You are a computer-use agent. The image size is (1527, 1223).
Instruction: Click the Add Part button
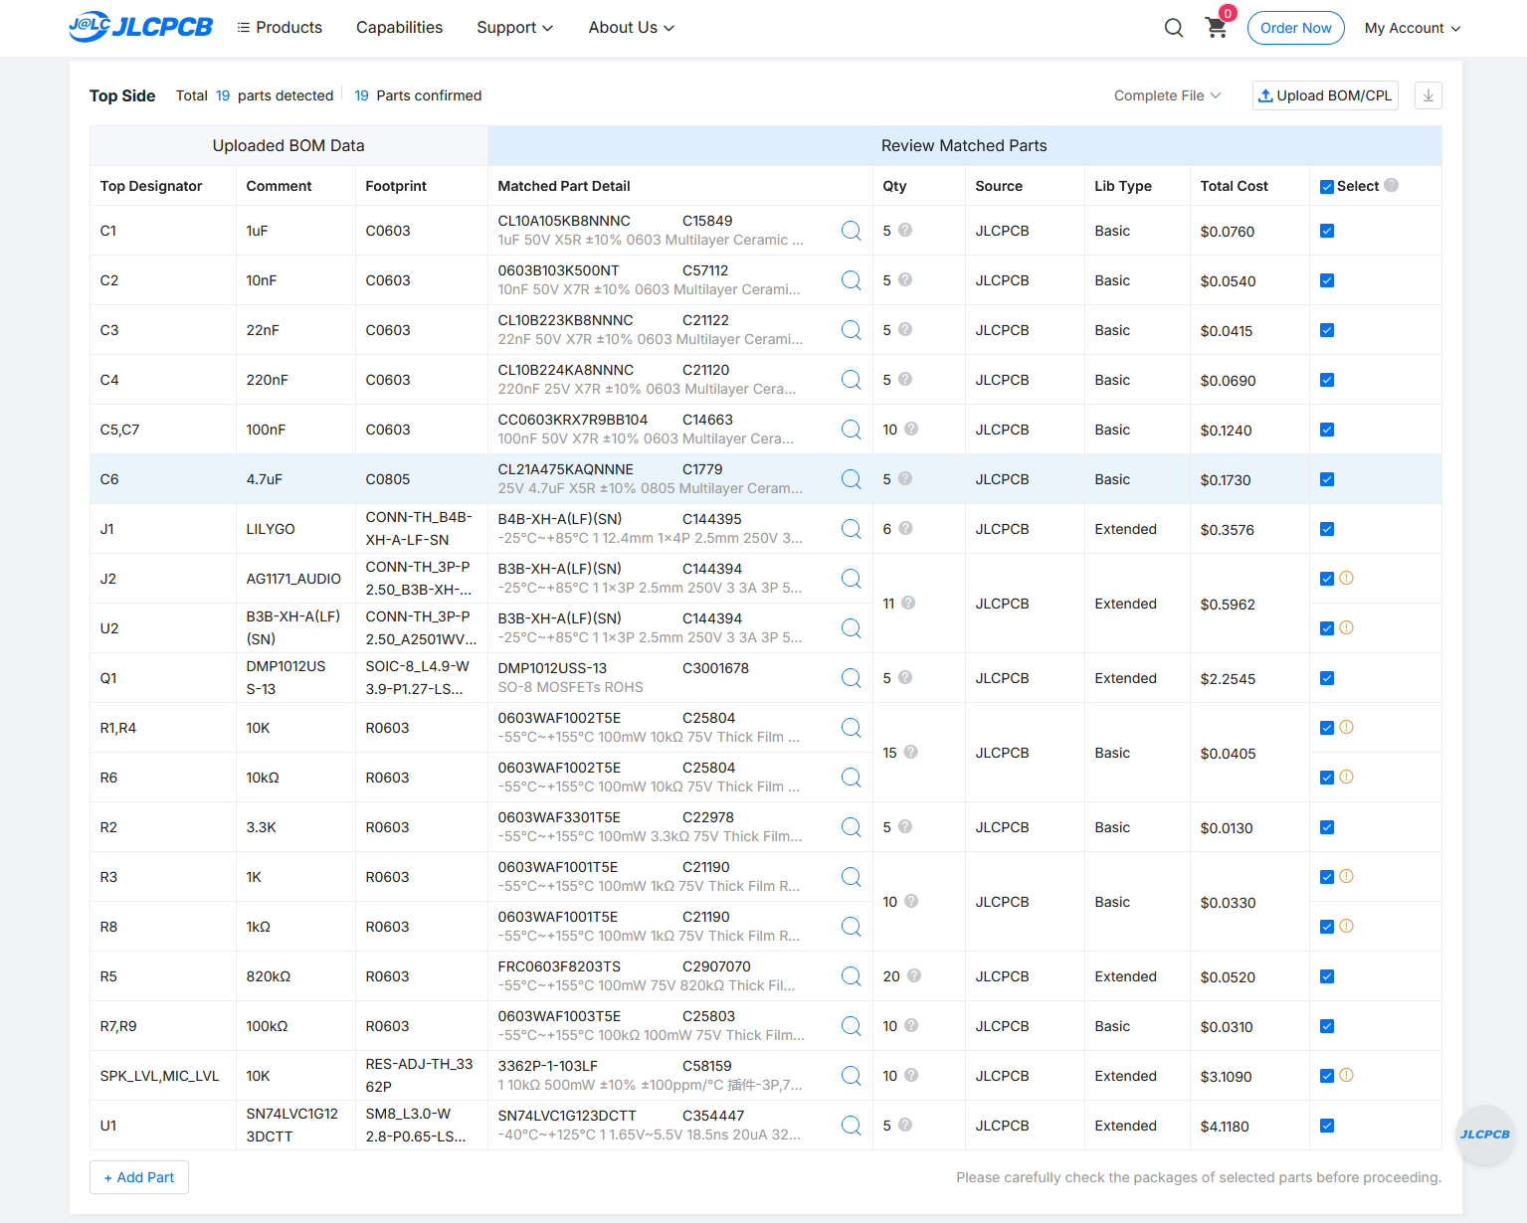click(x=139, y=1177)
